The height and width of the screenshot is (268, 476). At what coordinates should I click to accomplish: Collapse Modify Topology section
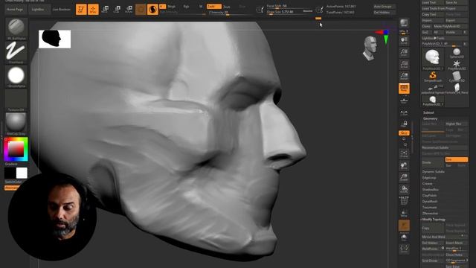(x=434, y=219)
